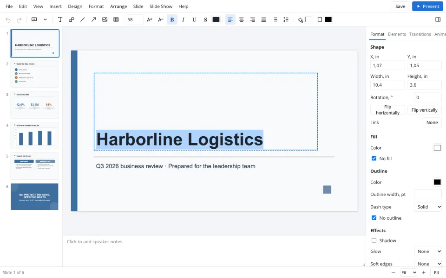446x278 pixels.
Task: Open the File menu
Action: click(x=9, y=6)
